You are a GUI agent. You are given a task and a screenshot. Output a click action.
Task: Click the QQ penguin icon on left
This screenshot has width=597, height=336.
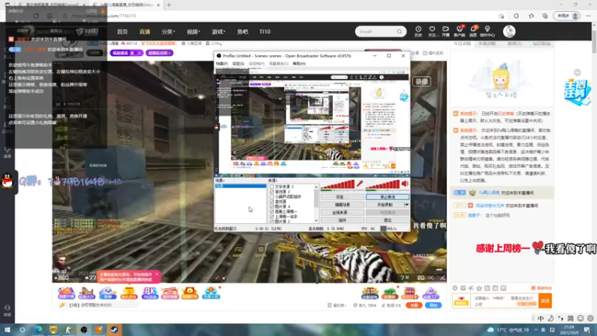7,181
